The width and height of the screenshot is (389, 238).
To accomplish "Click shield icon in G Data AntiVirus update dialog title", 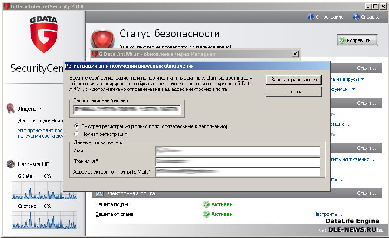I will pos(95,54).
